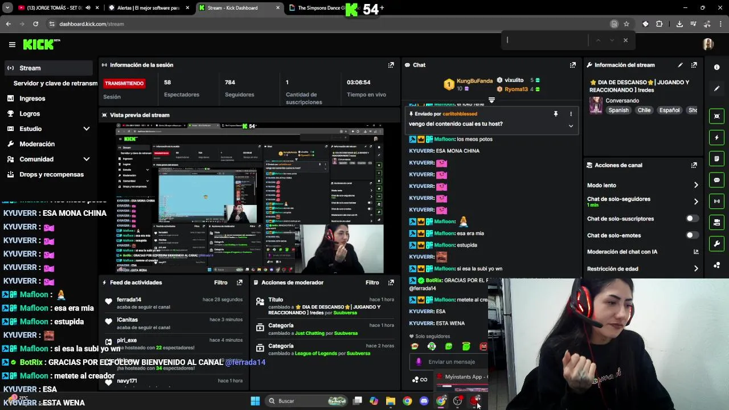Select the Chile tag
The width and height of the screenshot is (729, 410).
coord(644,110)
